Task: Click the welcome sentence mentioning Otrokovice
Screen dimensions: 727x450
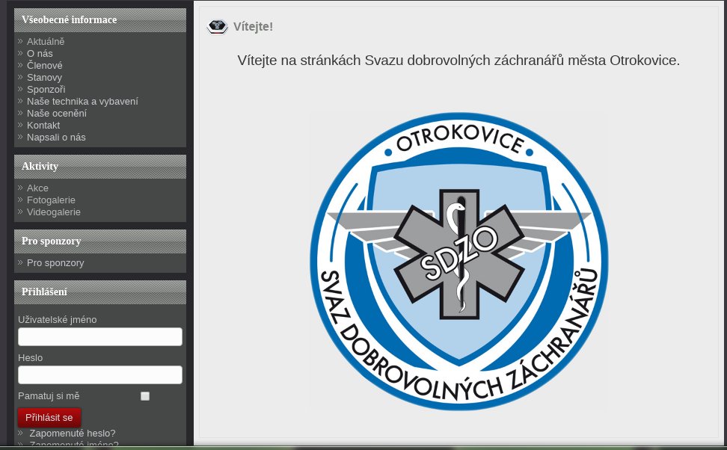Action: pos(458,61)
